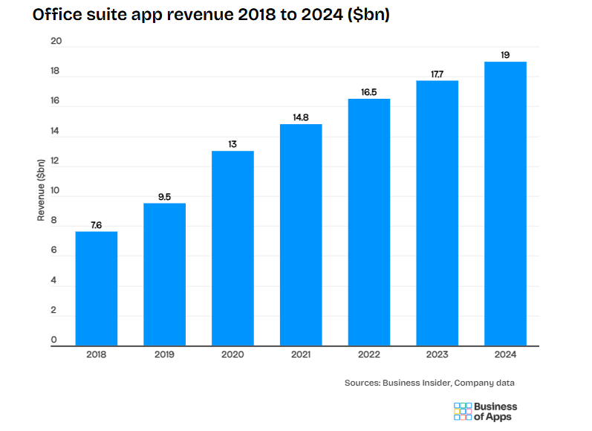Viewport: 592px width, 431px height.
Task: Click the 2022 bar in the chart
Action: click(x=369, y=222)
